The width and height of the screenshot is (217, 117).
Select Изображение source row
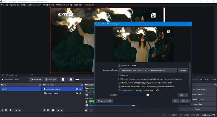(63, 93)
